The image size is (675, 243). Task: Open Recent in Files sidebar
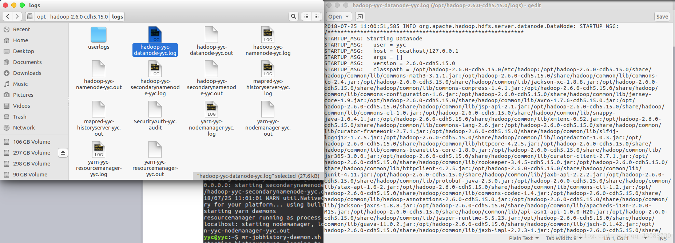point(34,29)
